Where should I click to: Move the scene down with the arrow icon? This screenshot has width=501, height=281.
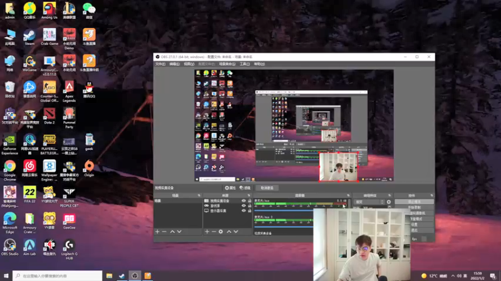pos(179,232)
